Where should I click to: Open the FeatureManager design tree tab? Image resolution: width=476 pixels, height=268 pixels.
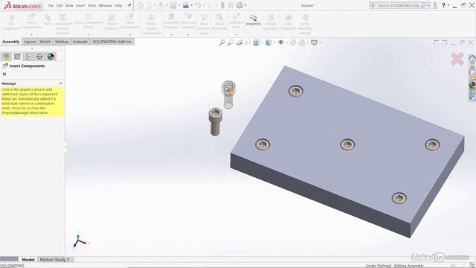[6, 57]
